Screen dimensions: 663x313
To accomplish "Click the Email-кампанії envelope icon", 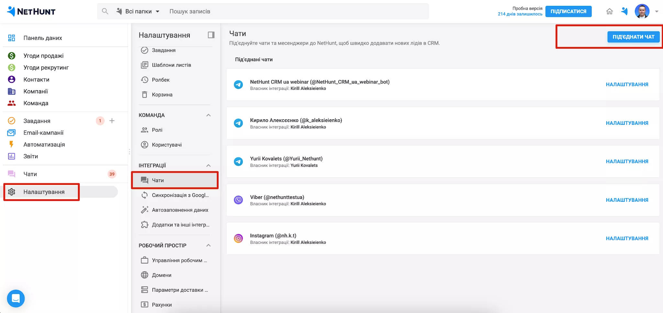I will [x=12, y=133].
